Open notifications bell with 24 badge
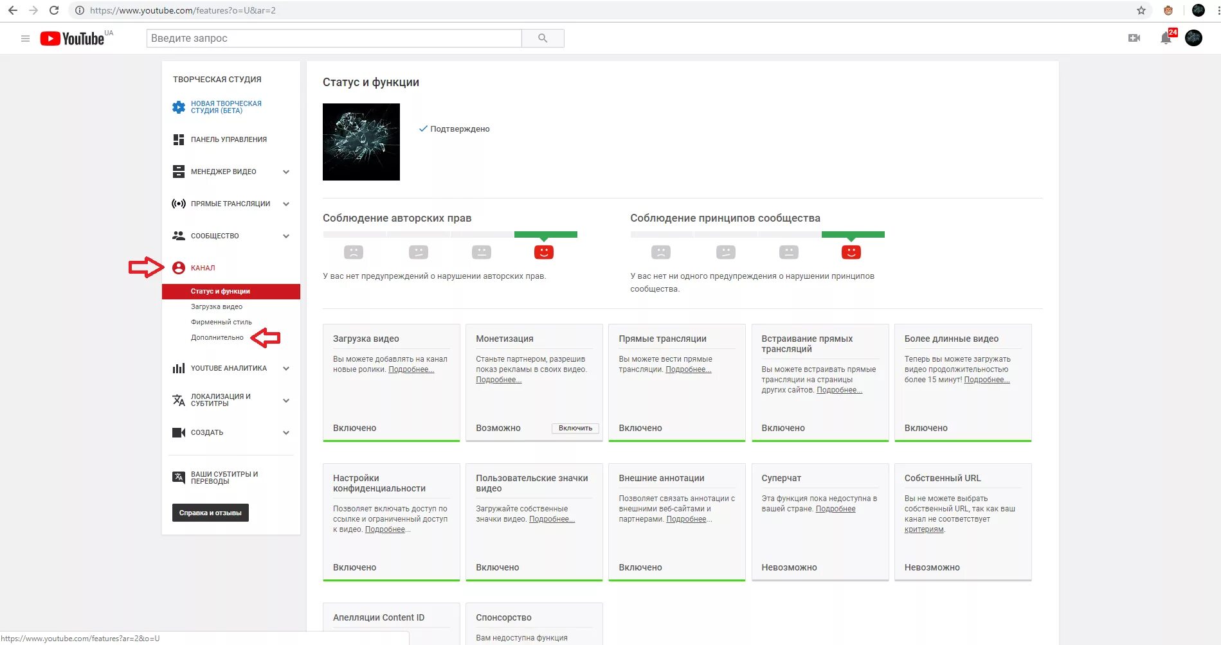Viewport: 1221px width, 645px height. tap(1166, 38)
